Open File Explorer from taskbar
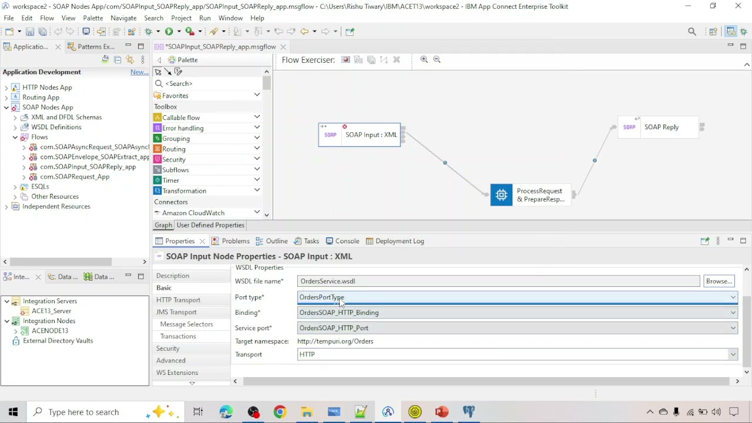The width and height of the screenshot is (752, 423). pyautogui.click(x=307, y=412)
